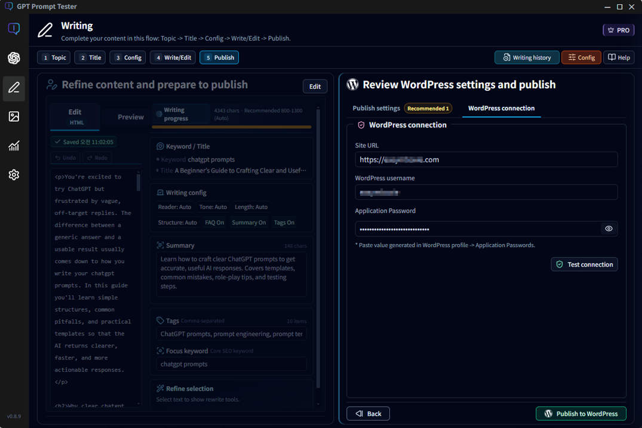
Task: Go Back to the previous step
Action: (368, 414)
